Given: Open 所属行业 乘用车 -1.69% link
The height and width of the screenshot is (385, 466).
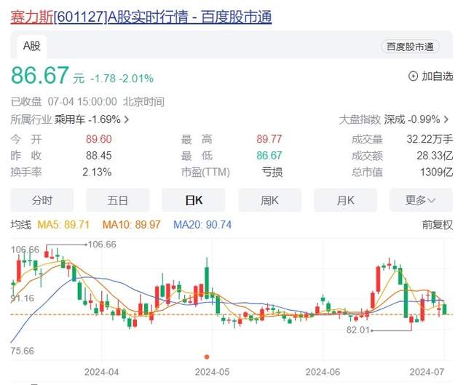Looking at the screenshot, I should click(70, 119).
